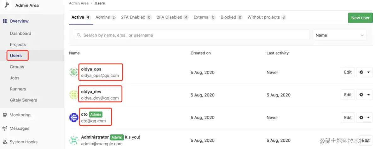Click the System Hooks anchor icon
This screenshot has width=375, height=149.
pyautogui.click(x=5, y=142)
